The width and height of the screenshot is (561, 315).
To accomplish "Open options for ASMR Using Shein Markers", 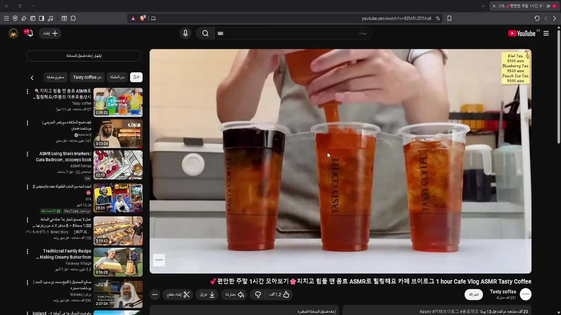I will [x=27, y=154].
